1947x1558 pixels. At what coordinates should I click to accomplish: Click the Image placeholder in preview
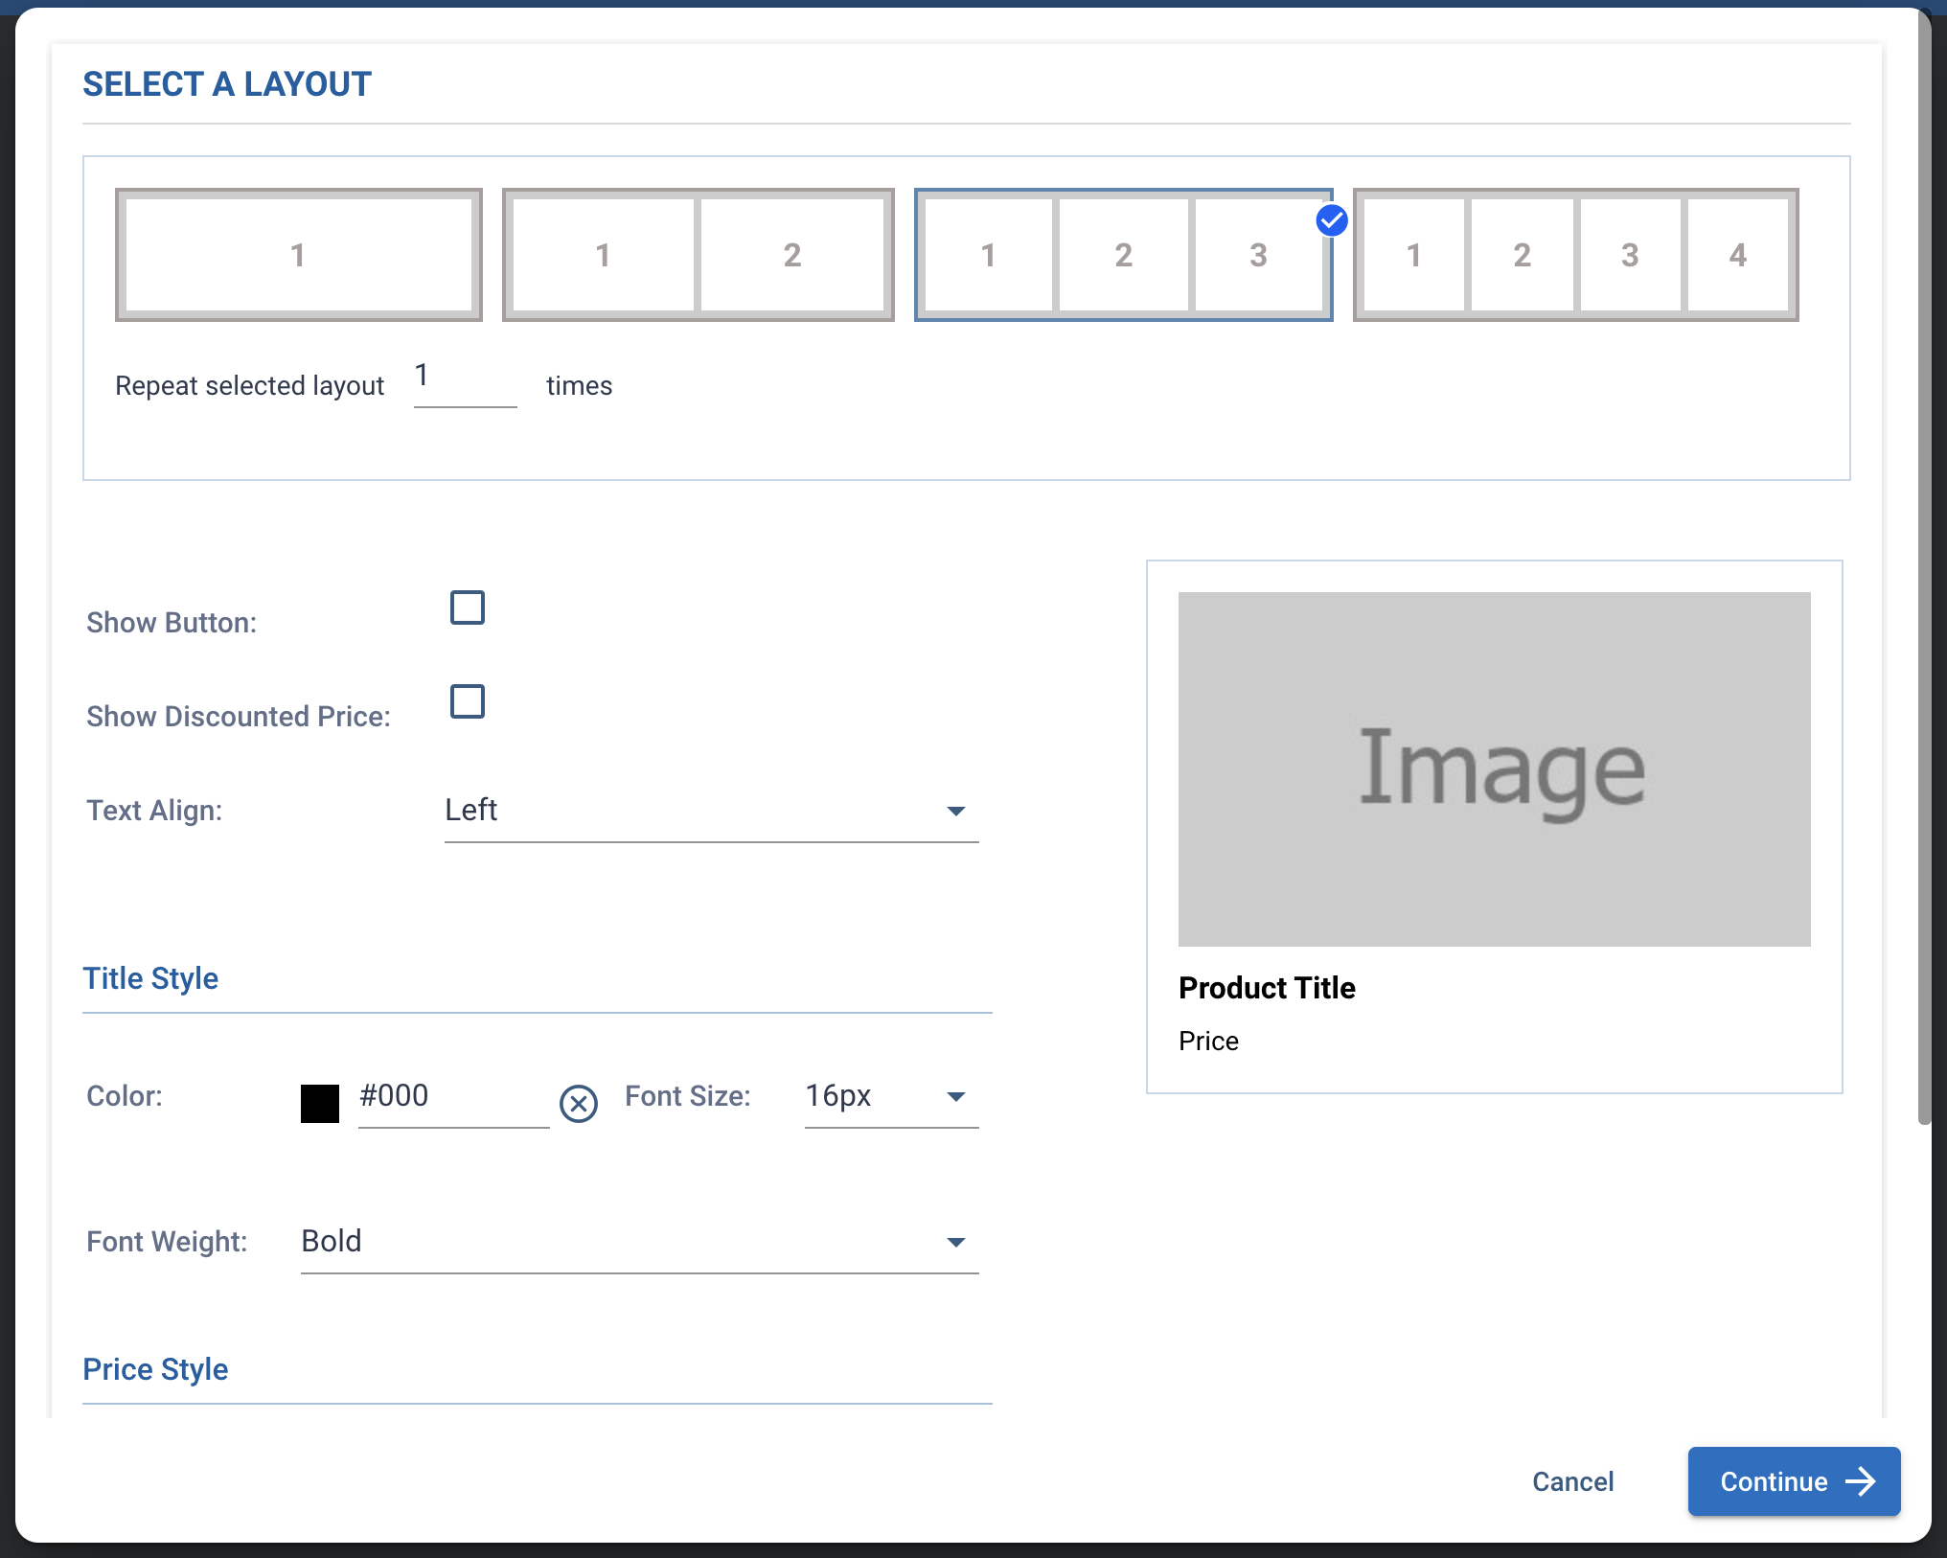point(1494,768)
